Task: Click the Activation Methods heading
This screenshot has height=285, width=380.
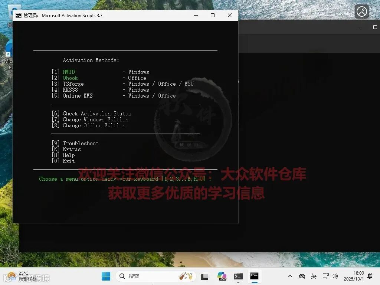Action: [x=91, y=60]
